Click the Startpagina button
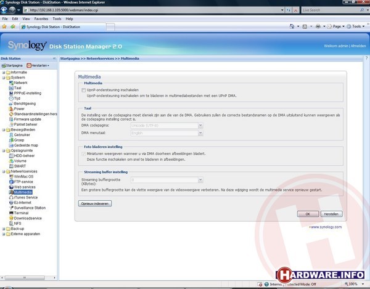The width and height of the screenshot is (370, 289). pyautogui.click(x=12, y=65)
